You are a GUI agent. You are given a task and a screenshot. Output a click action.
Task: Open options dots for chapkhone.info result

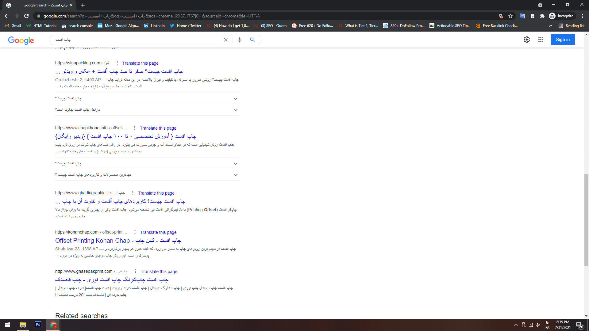pos(134,128)
